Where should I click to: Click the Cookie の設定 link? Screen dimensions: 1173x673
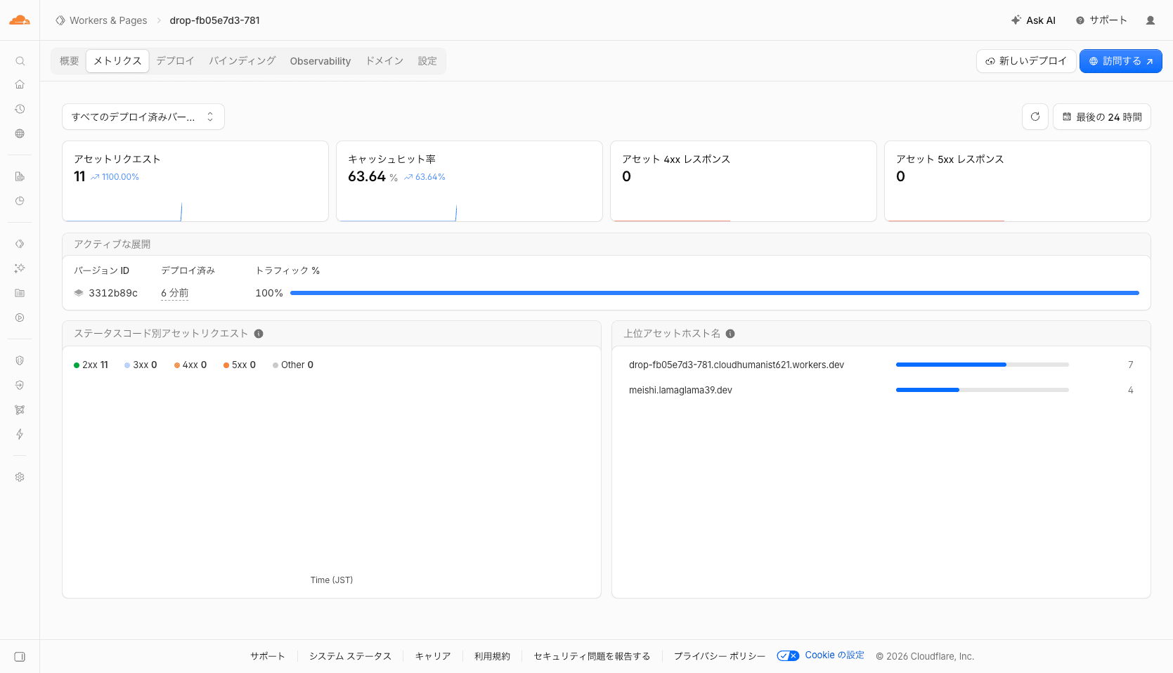(x=834, y=655)
